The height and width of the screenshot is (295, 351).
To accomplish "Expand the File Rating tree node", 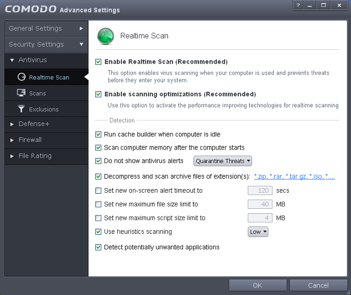I will tap(12, 156).
